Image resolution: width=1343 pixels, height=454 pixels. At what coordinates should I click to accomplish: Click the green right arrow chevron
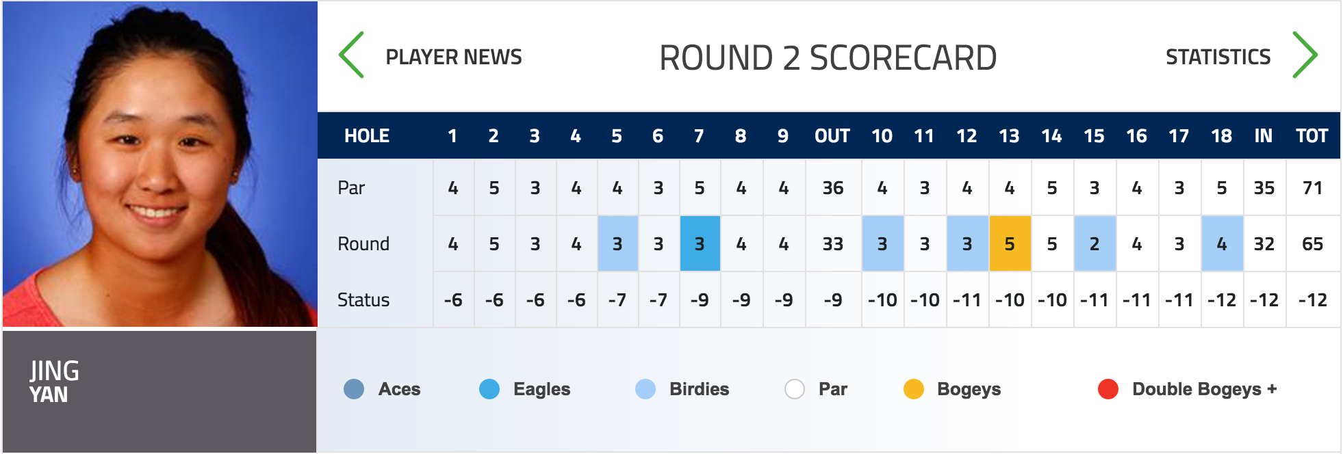pos(1305,55)
